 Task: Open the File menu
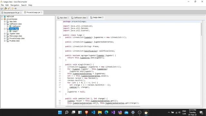2,5
